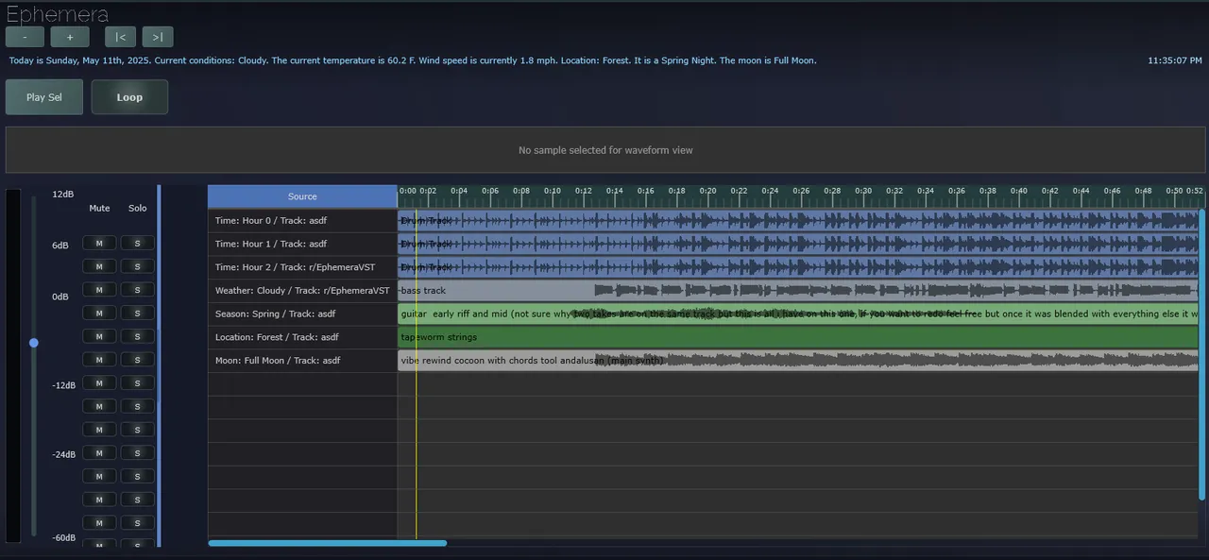Zoom in using the plus button
The width and height of the screenshot is (1209, 560).
click(69, 36)
